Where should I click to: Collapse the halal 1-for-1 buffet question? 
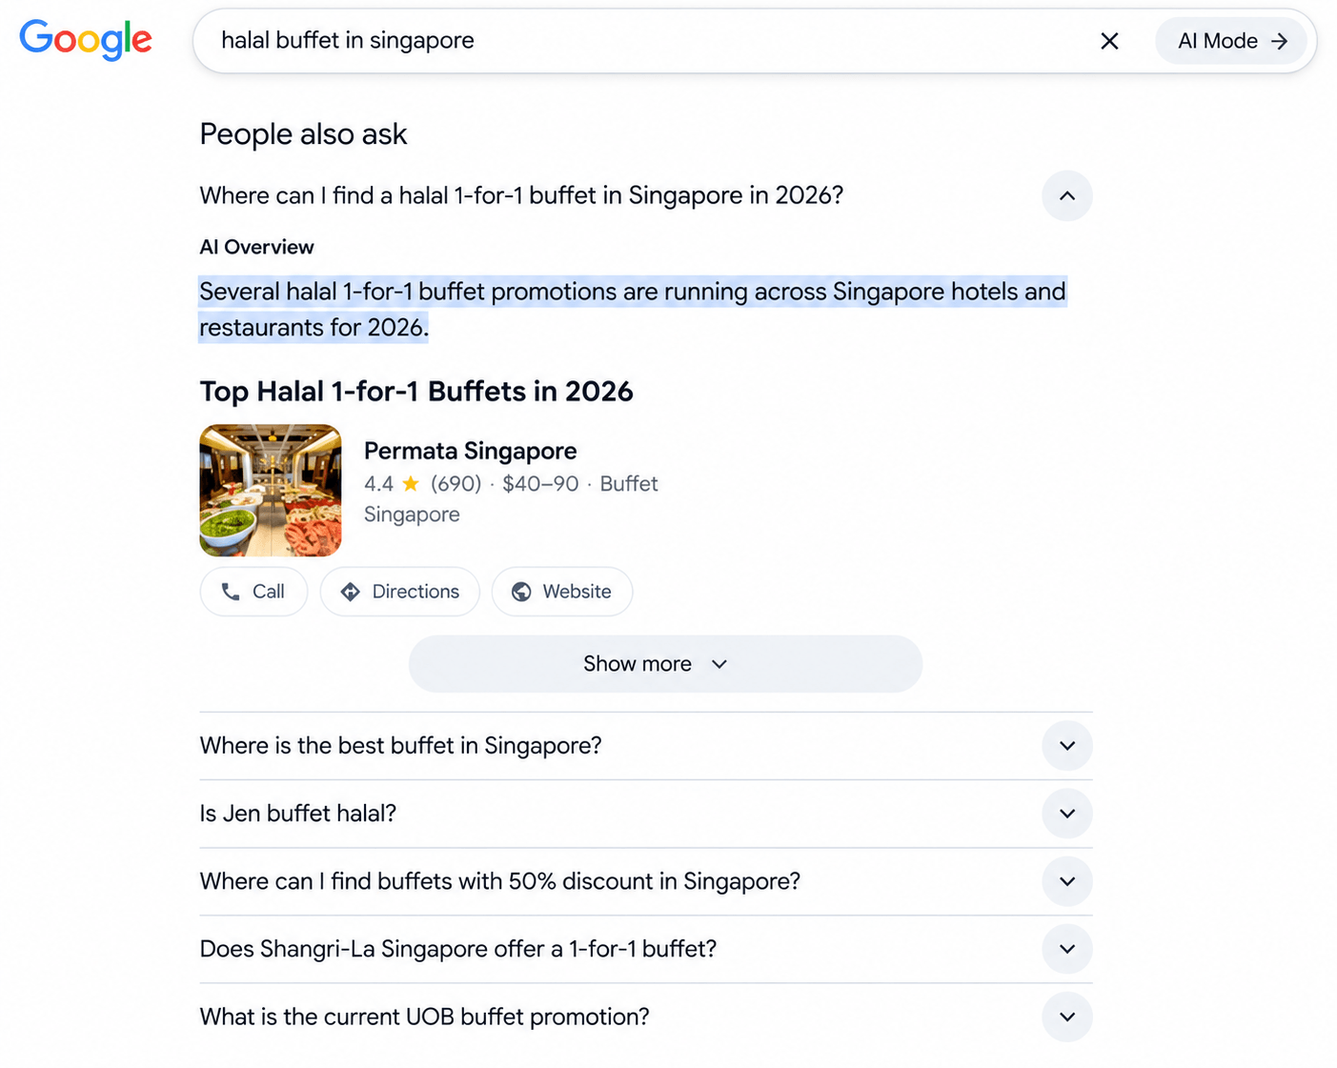coord(1067,195)
